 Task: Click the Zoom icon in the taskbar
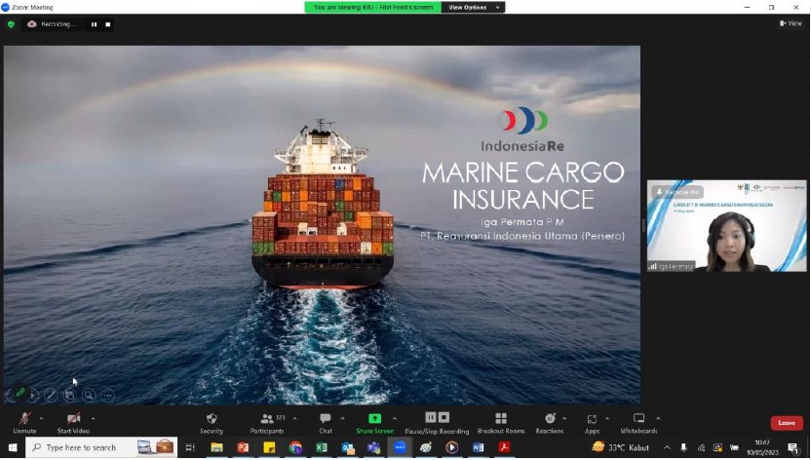click(x=400, y=447)
